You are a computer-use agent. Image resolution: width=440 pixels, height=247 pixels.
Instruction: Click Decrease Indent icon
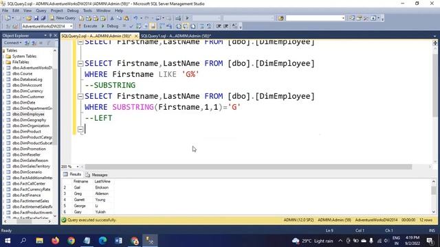point(219,26)
